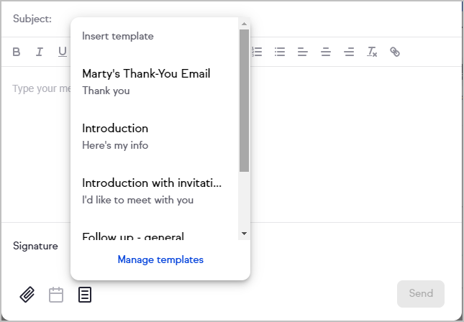
Task: Click the Send button
Action: pyautogui.click(x=421, y=294)
